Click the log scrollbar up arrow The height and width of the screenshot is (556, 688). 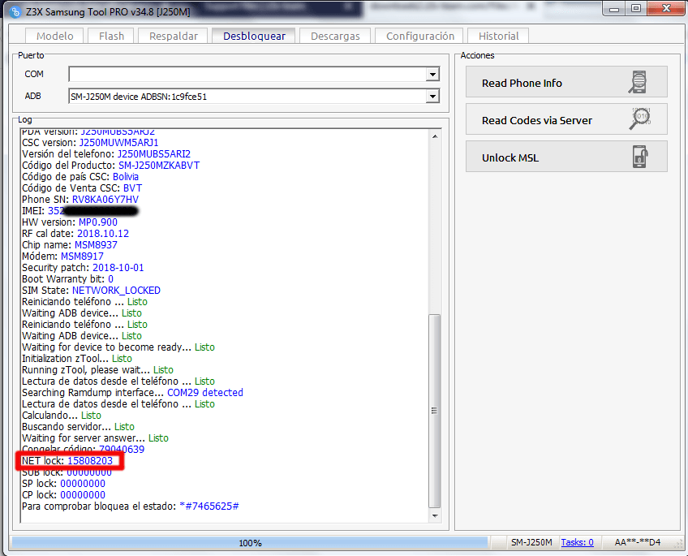[x=434, y=136]
